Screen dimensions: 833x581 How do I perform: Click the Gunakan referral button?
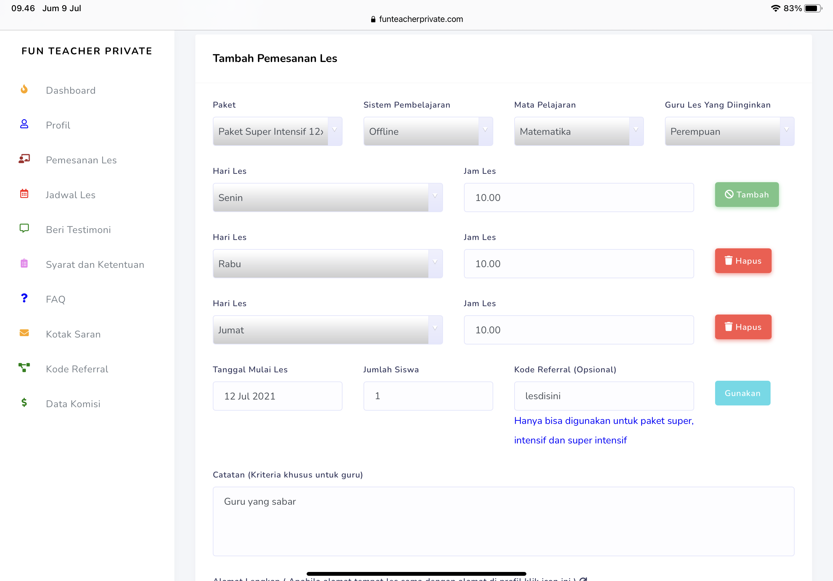[x=742, y=393]
